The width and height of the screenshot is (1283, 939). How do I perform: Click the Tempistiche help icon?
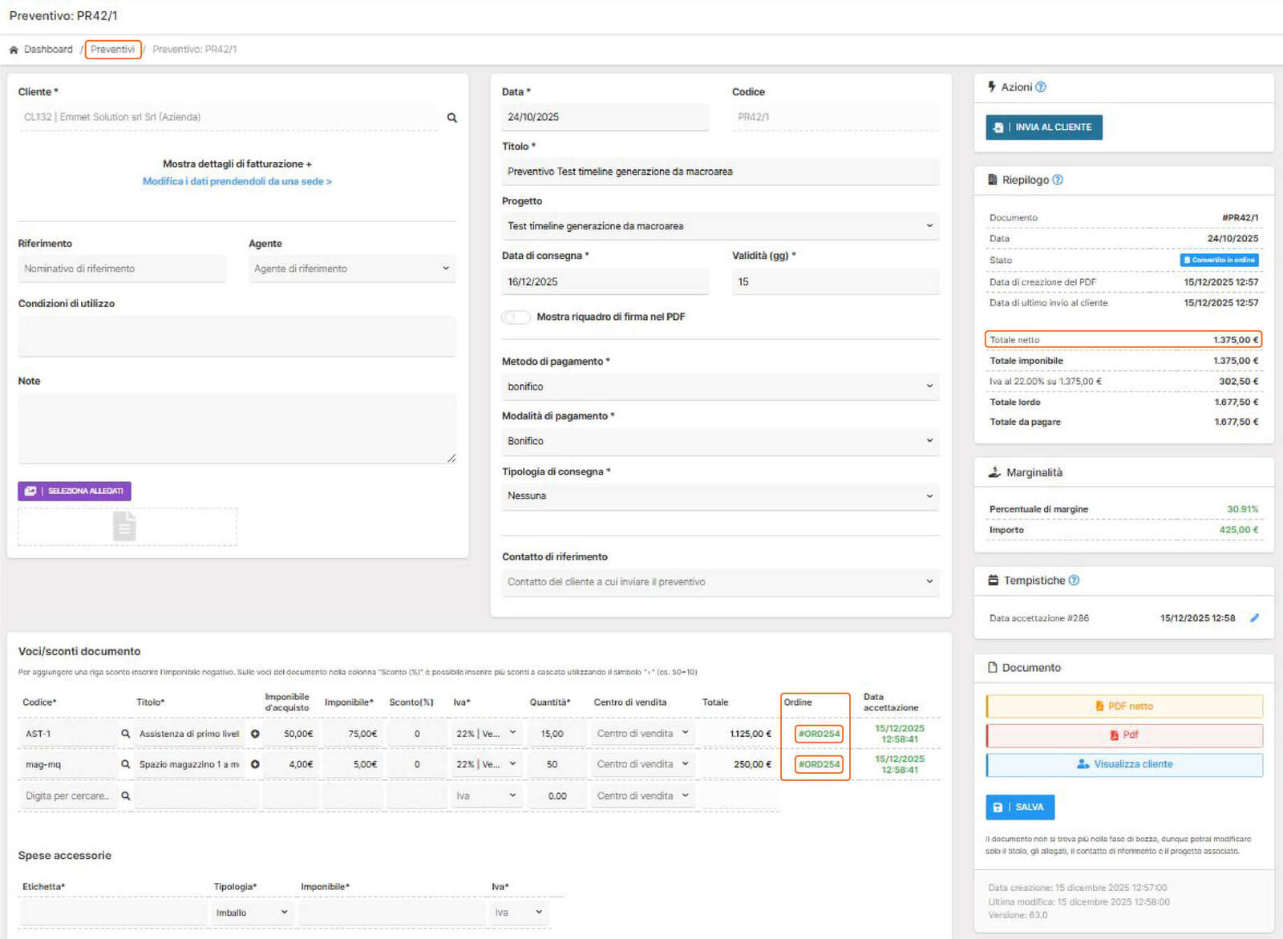1074,581
